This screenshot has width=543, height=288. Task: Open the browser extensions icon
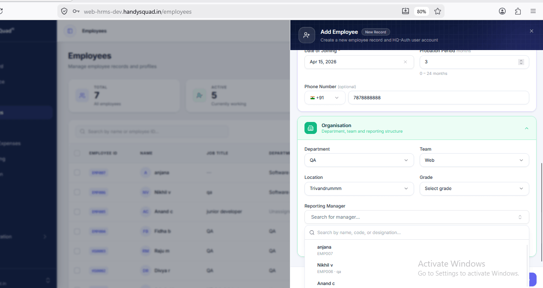pyautogui.click(x=518, y=12)
